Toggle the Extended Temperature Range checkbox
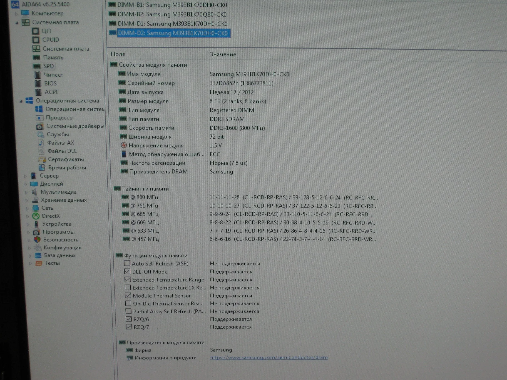 tap(128, 279)
